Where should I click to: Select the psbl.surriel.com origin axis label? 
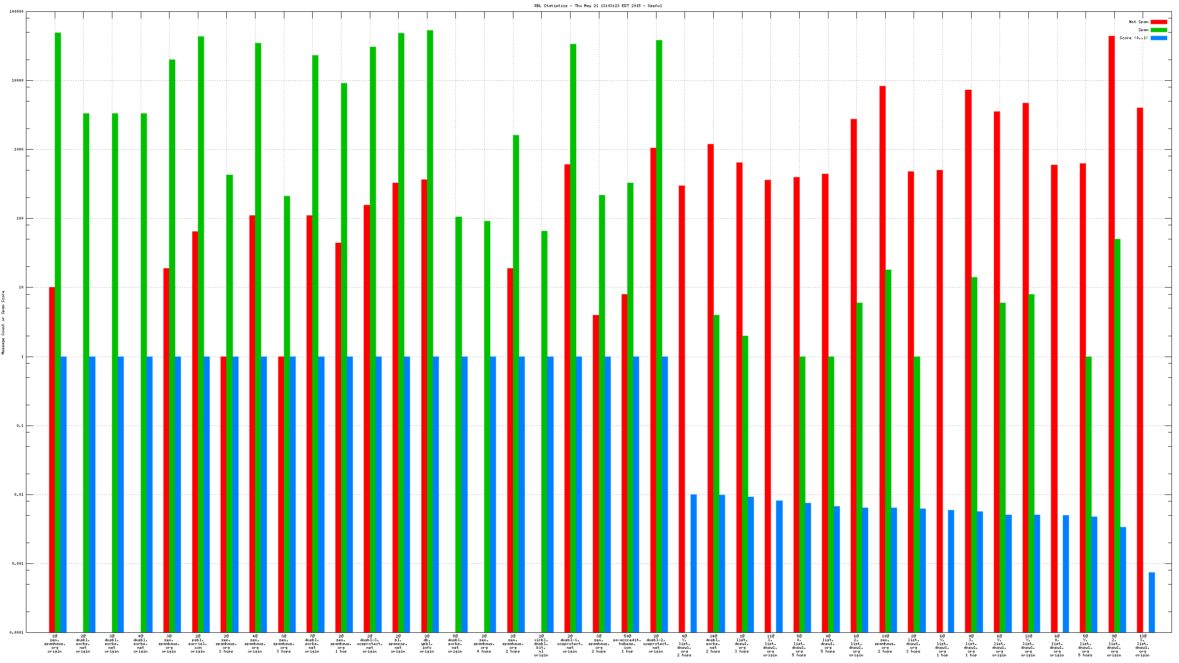point(198,644)
